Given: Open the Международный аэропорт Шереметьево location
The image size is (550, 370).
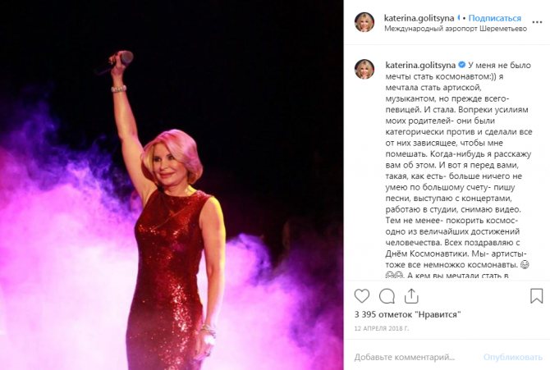Looking at the screenshot, I should point(456,29).
